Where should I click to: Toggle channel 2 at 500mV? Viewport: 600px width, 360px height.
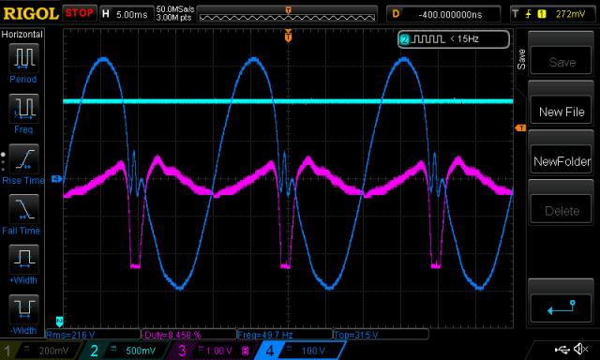point(126,351)
